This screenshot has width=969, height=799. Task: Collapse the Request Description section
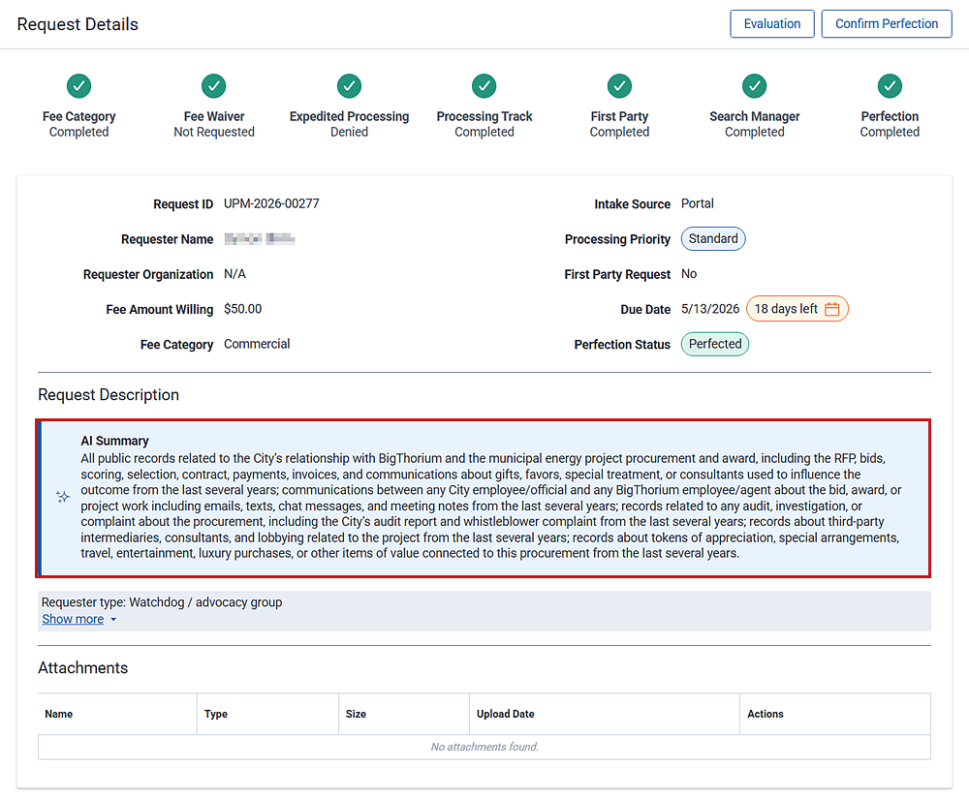point(108,395)
